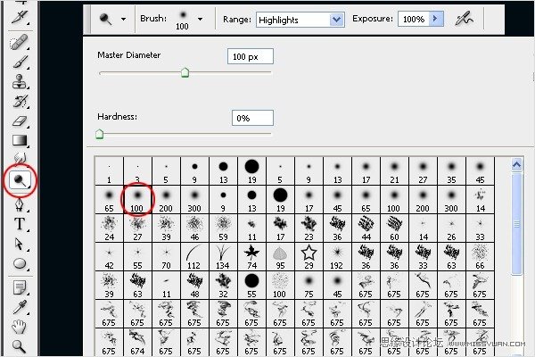This screenshot has height=357, width=535.
Task: Pick the smoke brush labeled 674
Action: (x=137, y=343)
